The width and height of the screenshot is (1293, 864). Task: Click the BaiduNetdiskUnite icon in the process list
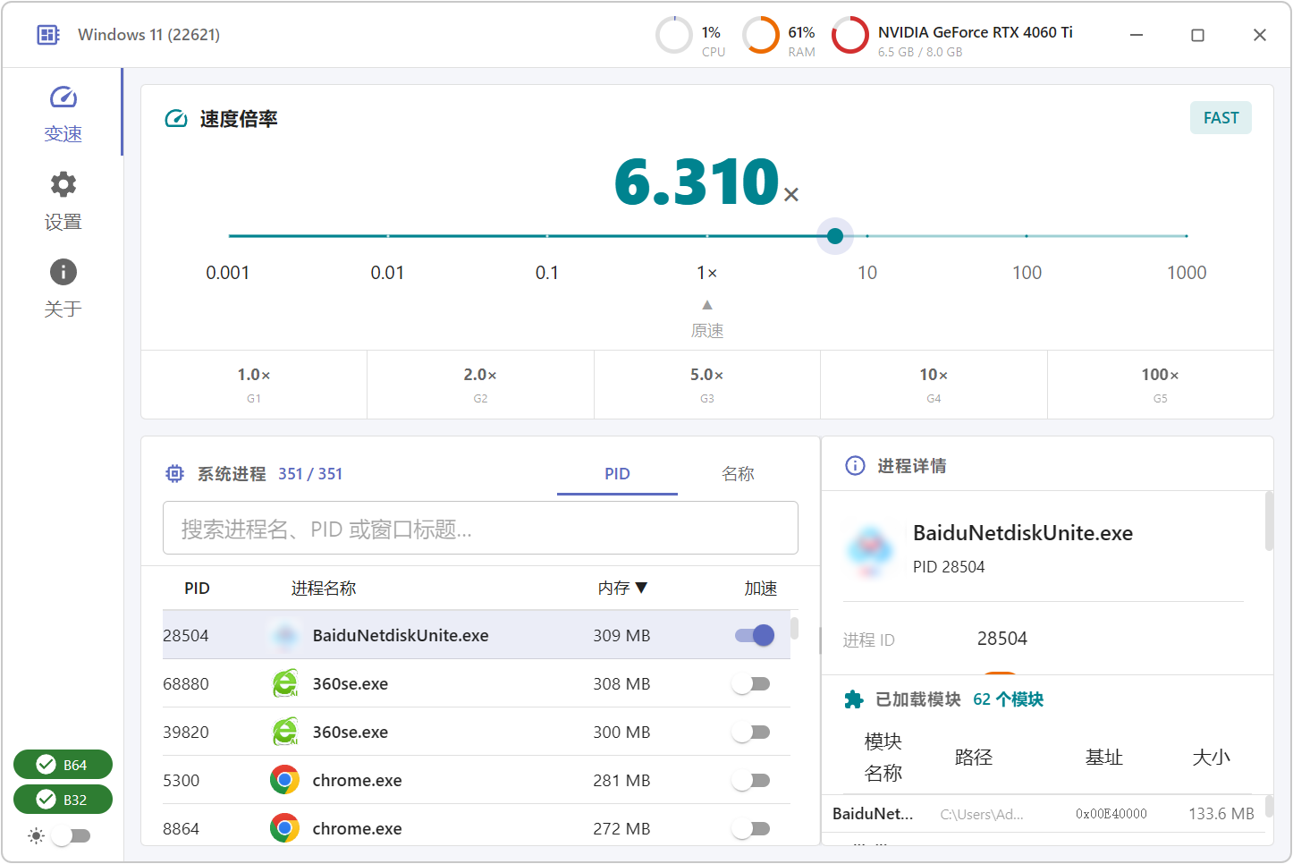[285, 636]
